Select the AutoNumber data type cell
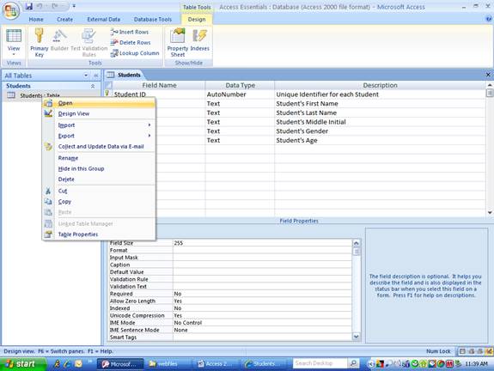This screenshot has height=371, width=494. (x=240, y=94)
